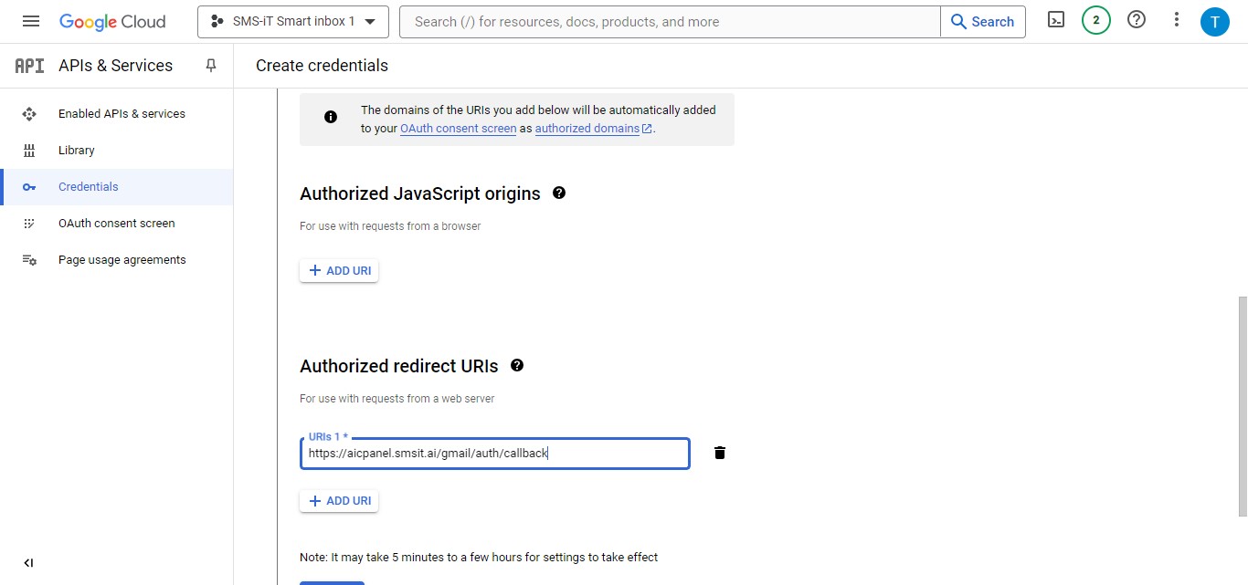
Task: Delete the redirect URI entry
Action: coord(719,452)
